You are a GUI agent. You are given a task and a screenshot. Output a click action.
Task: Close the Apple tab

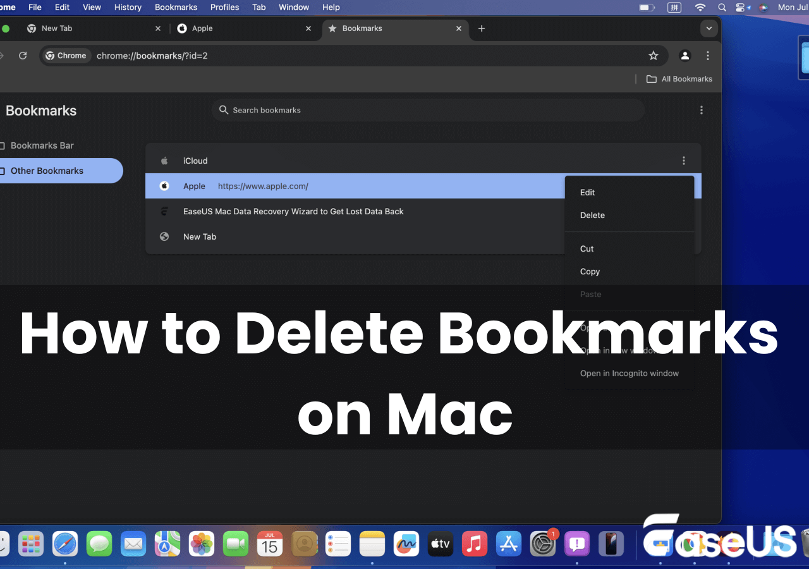[308, 28]
